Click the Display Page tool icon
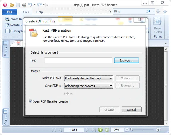The height and width of the screenshot is (135, 171). pyautogui.click(x=7, y=31)
